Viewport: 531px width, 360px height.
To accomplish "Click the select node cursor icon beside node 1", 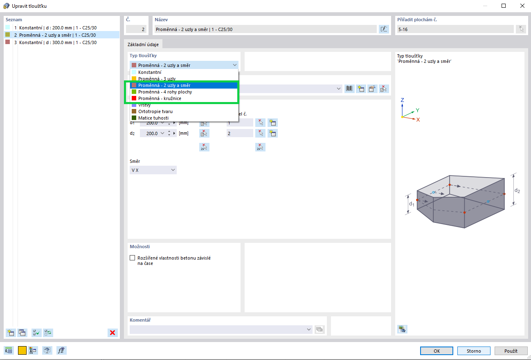I will [260, 122].
